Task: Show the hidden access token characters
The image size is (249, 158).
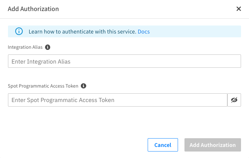Action: (x=234, y=100)
